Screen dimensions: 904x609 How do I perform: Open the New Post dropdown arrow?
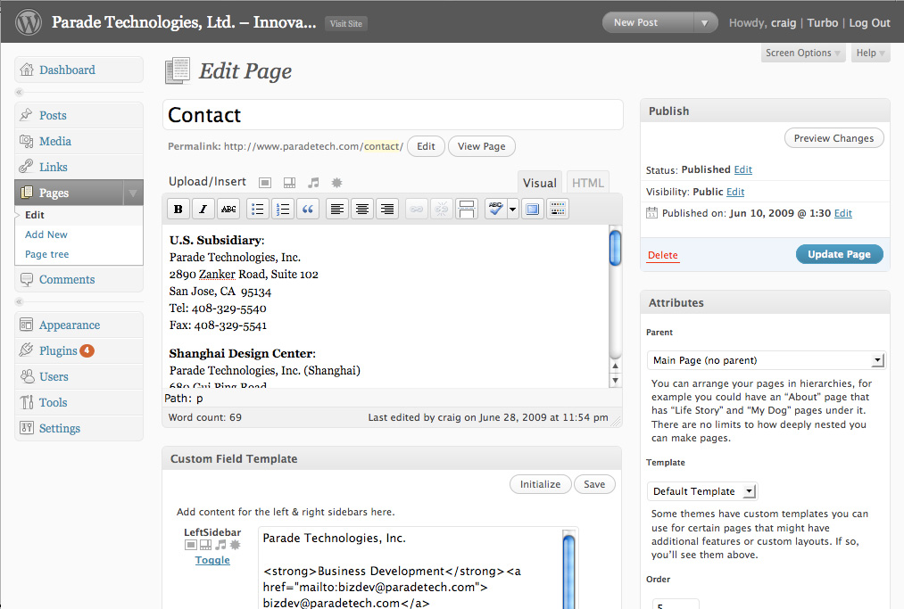(x=704, y=23)
